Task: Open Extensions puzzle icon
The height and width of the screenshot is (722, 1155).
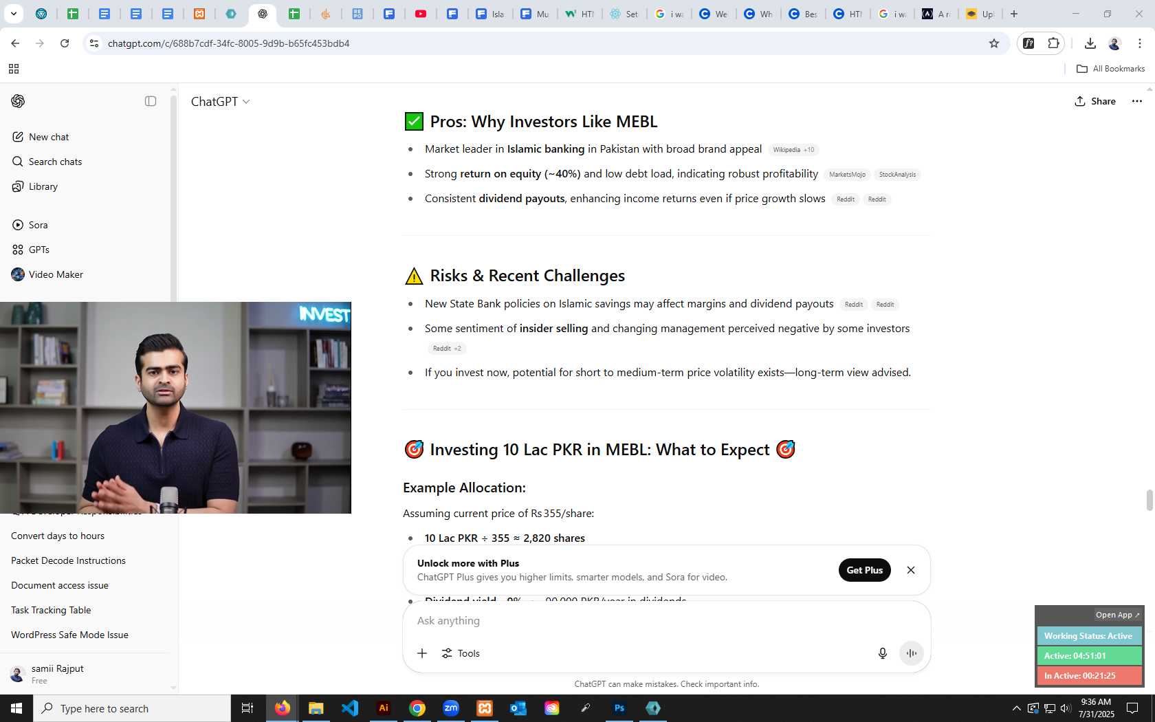Action: click(x=1053, y=43)
